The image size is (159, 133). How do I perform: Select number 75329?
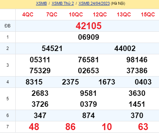[x=40, y=71]
